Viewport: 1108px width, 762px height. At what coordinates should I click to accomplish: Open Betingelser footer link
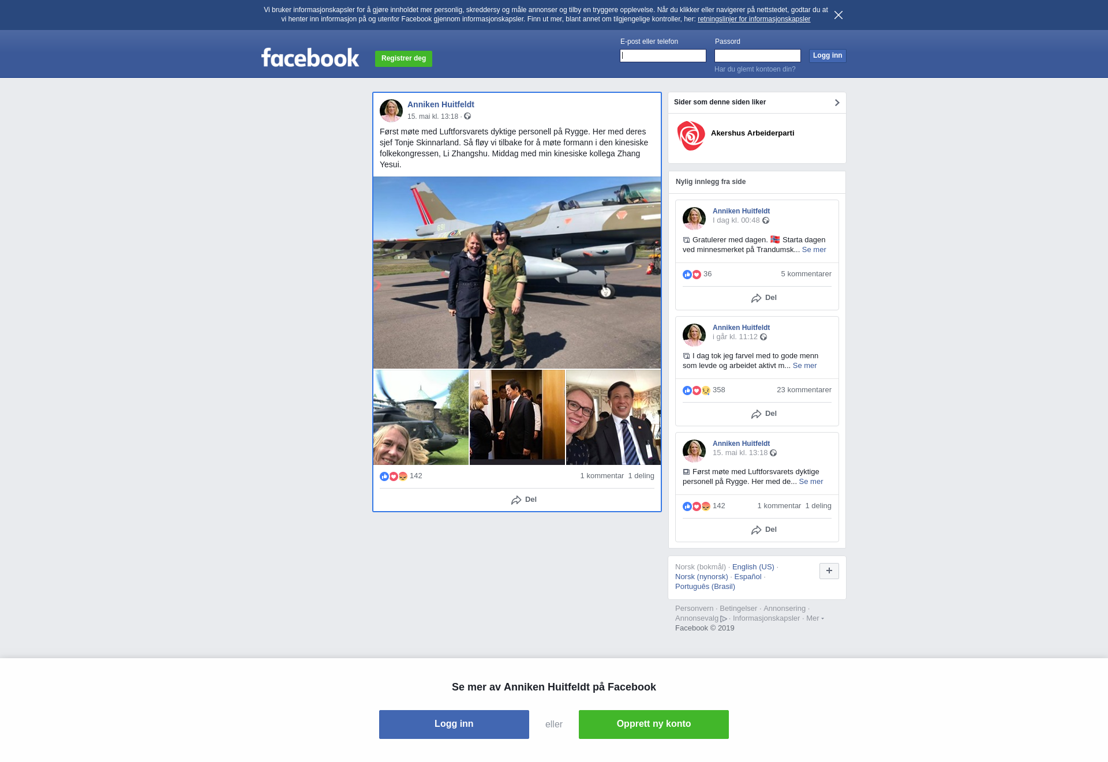tap(738, 609)
